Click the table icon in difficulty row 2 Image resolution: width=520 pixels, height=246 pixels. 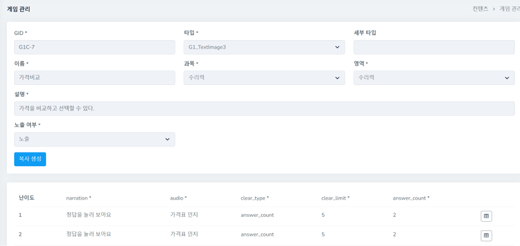point(486,235)
